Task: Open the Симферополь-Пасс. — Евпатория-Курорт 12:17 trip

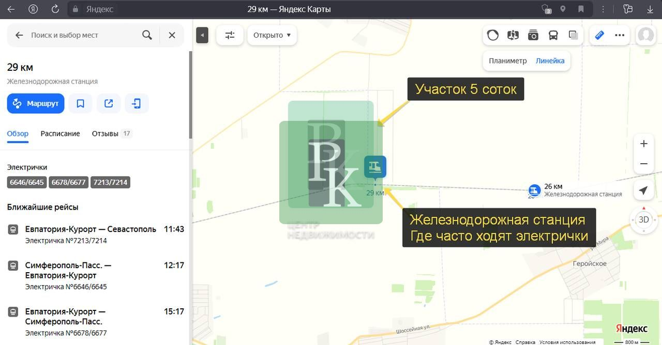Action: pos(96,275)
